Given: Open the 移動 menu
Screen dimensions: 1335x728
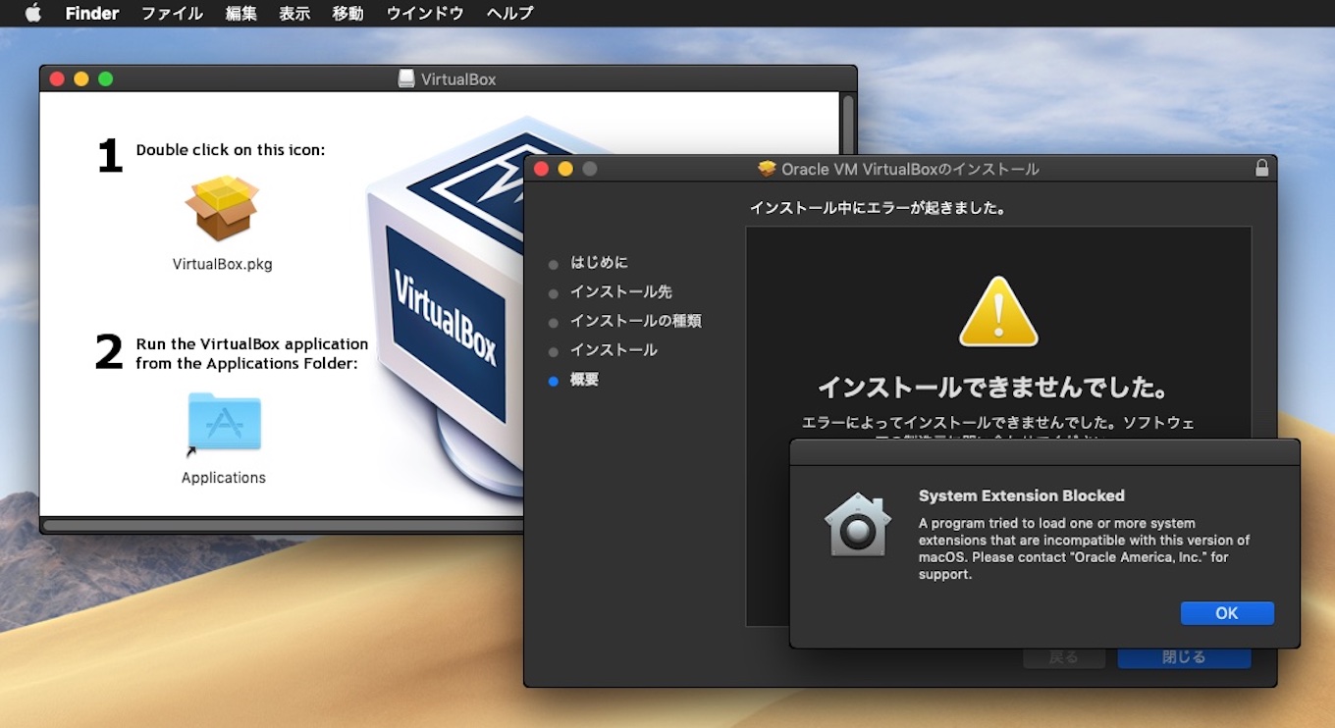Looking at the screenshot, I should pyautogui.click(x=347, y=13).
